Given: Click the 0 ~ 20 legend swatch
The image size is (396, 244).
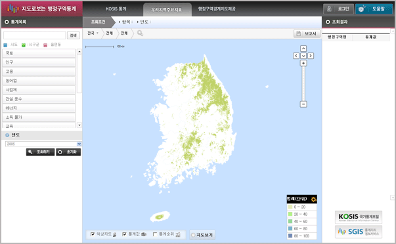Looking at the screenshot, I should [x=290, y=207].
